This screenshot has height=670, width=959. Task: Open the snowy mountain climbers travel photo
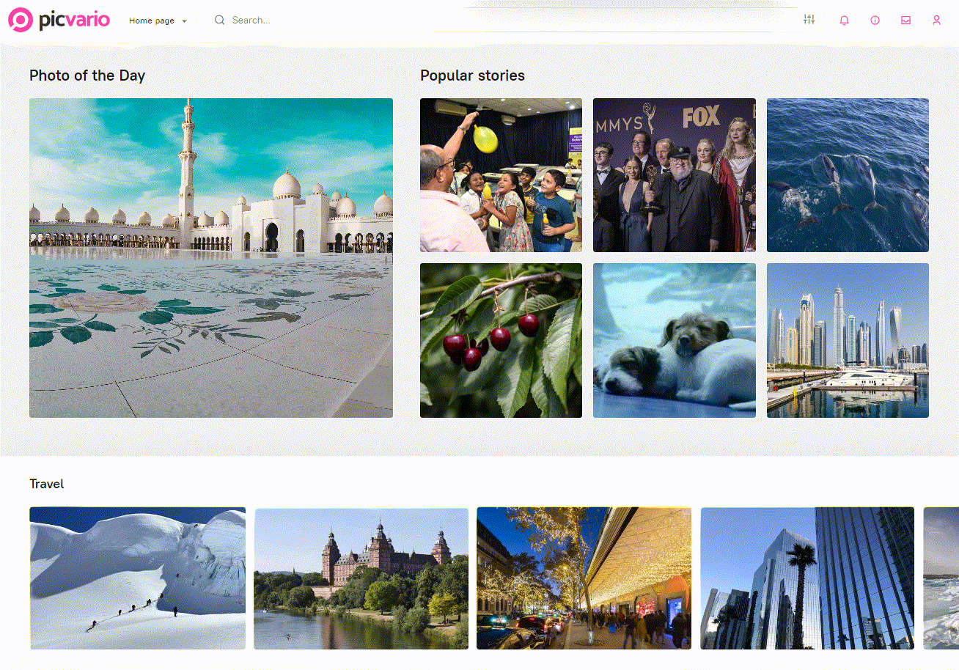pos(138,578)
